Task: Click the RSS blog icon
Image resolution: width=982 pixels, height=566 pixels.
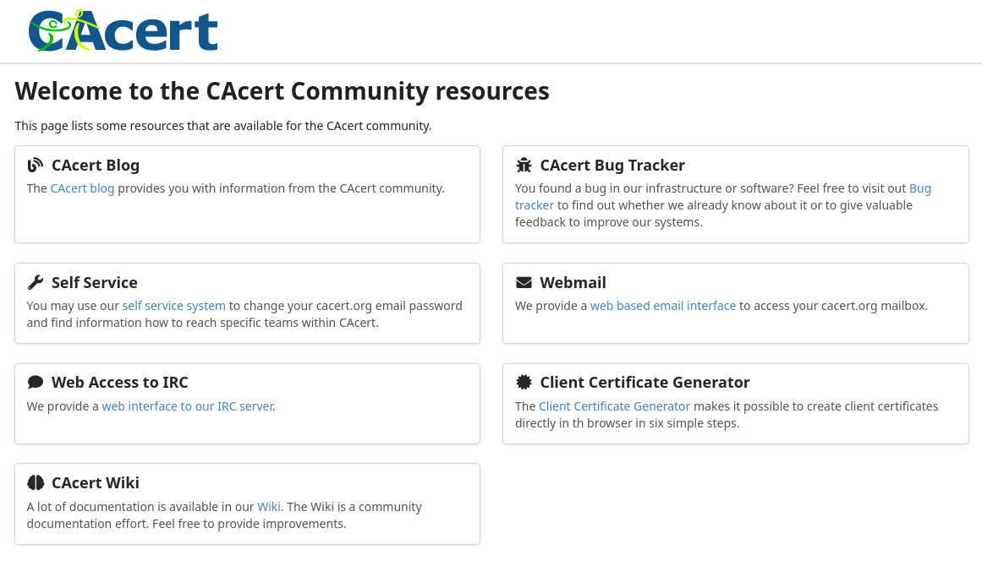Action: [35, 166]
